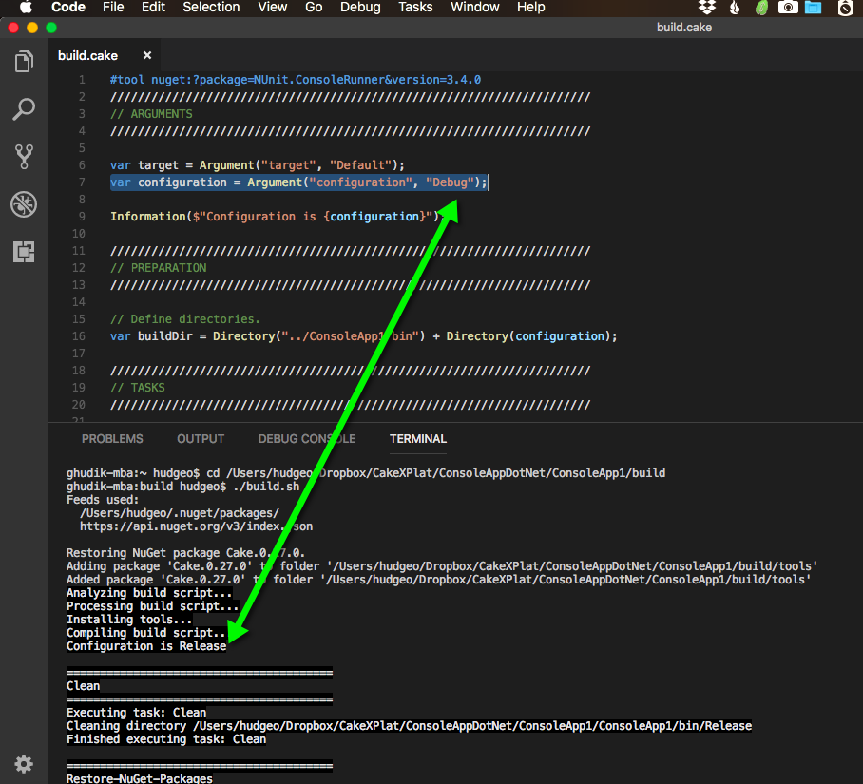Click the './build.sh' command in terminal
This screenshot has width=863, height=784.
coord(266,487)
